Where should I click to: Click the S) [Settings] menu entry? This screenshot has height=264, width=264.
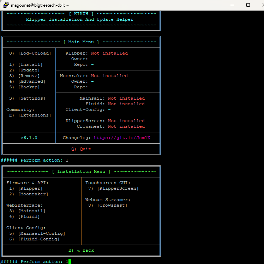coord(27,98)
